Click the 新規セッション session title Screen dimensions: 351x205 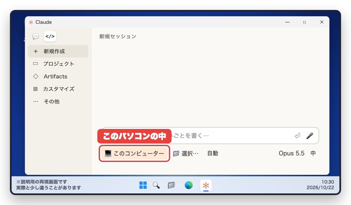point(118,36)
